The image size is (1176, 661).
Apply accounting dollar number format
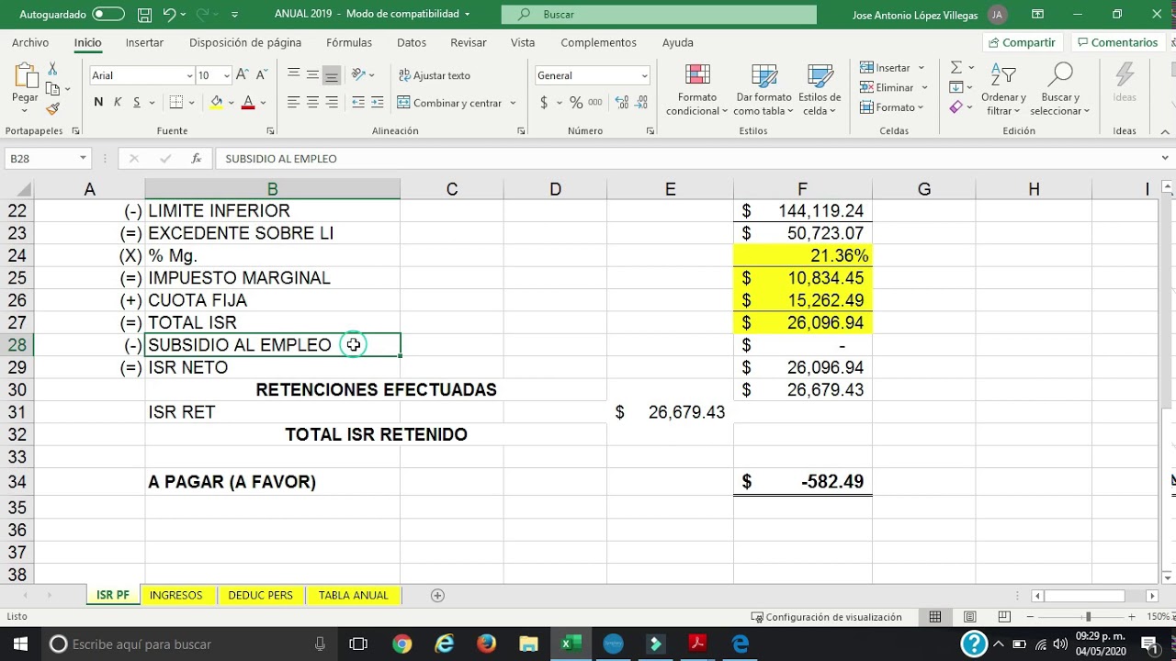point(544,103)
